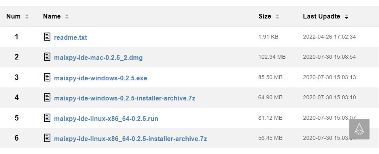The image size is (379, 154).
Task: Jump back up with the TOP arrow button
Action: pos(359,129)
